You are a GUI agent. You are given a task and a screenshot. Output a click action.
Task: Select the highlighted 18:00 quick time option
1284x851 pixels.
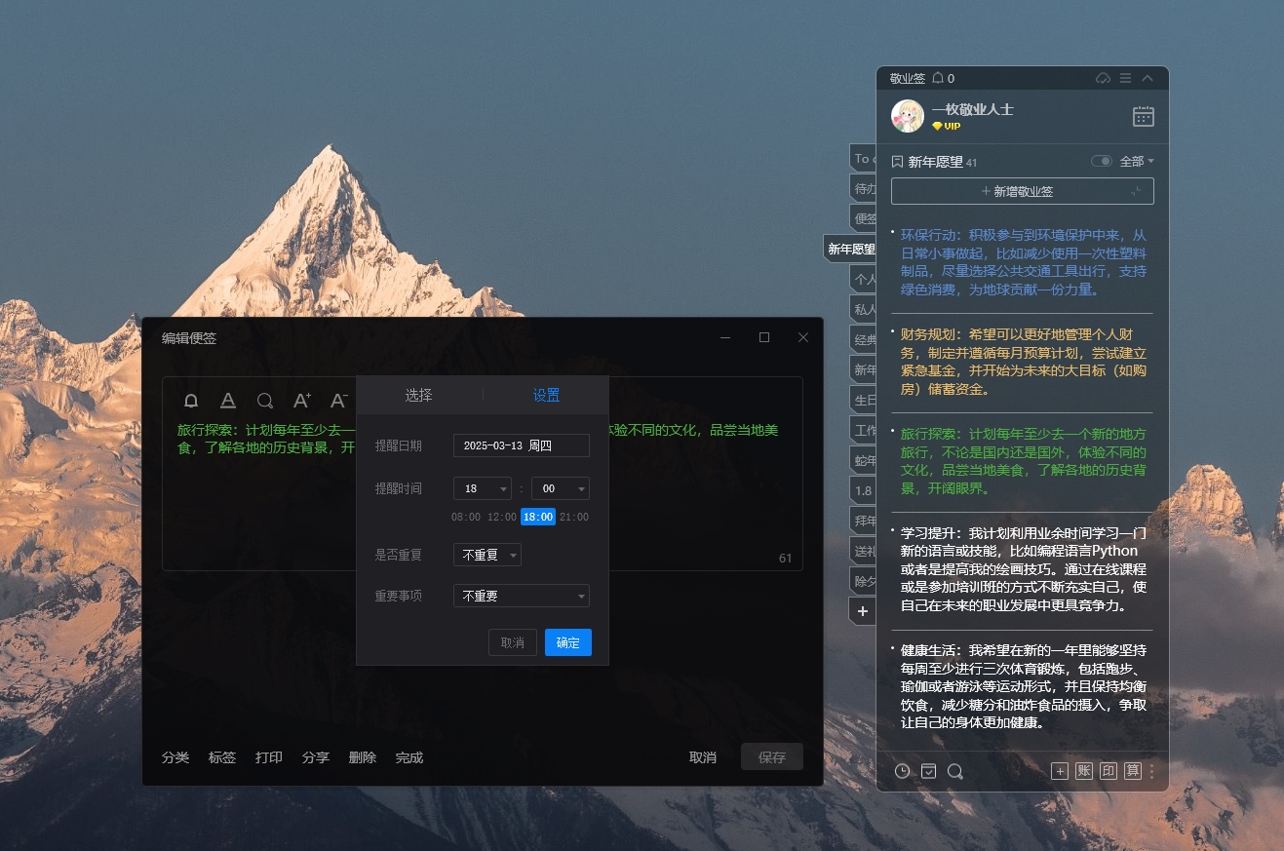[538, 517]
